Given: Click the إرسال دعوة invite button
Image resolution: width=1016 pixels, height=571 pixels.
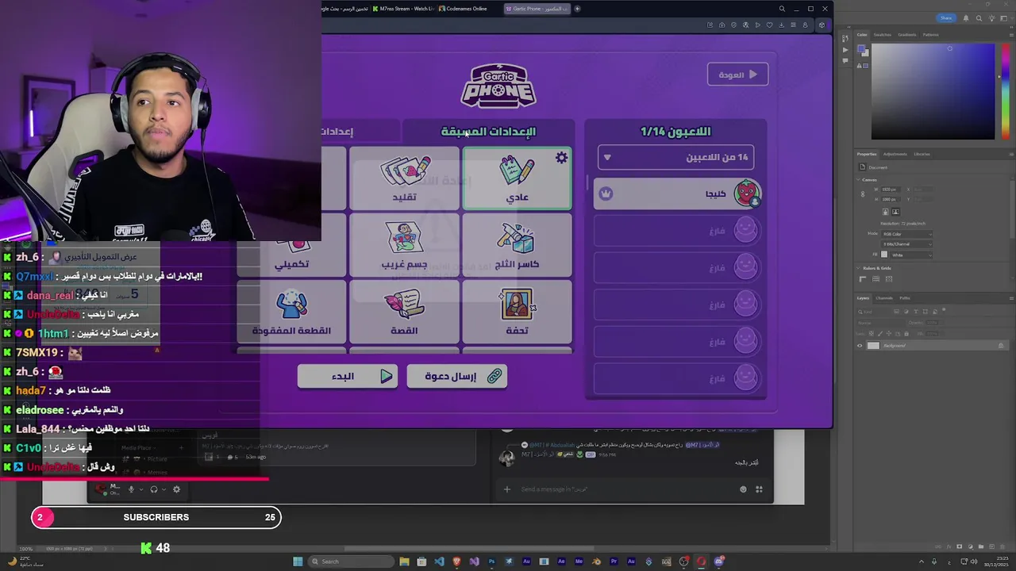Looking at the screenshot, I should click(x=456, y=376).
